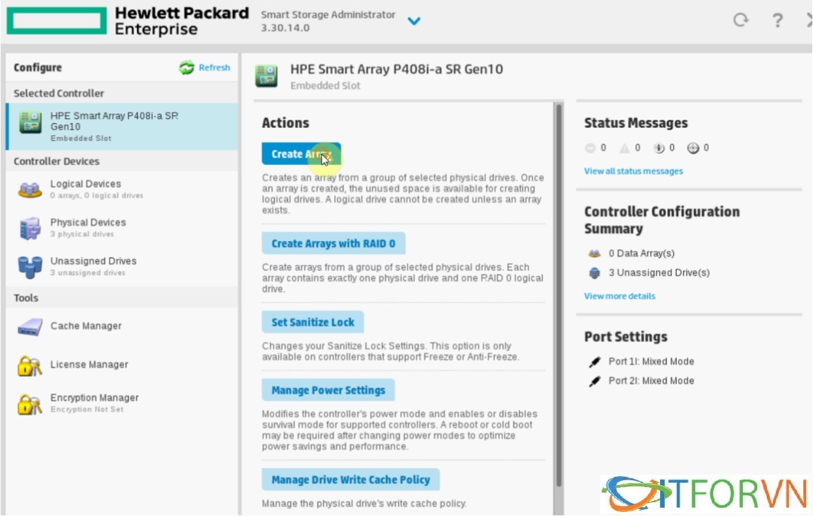The image size is (813, 516).
Task: Click Create Arrays with RAID 0
Action: click(333, 244)
